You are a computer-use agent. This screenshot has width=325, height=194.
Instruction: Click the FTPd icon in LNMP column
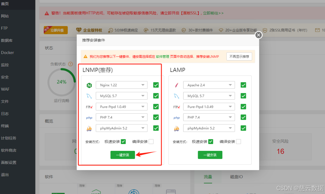[x=89, y=107]
